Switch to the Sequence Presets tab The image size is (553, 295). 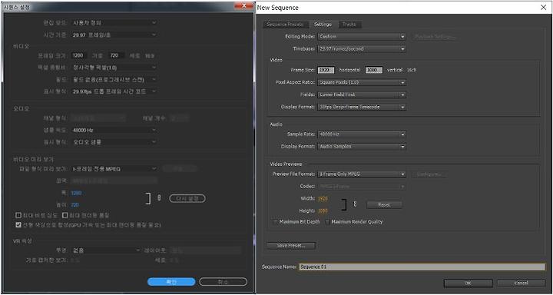point(285,25)
